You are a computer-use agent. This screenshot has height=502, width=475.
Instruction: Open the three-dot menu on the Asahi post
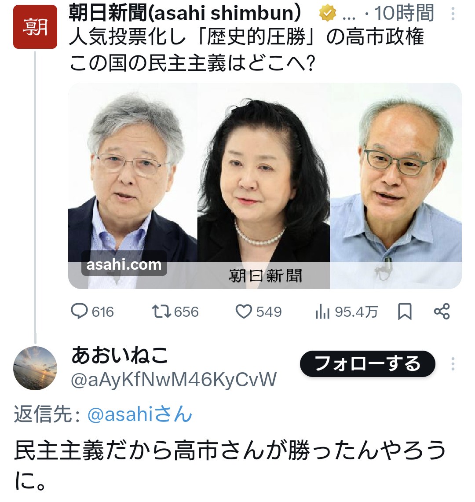(453, 14)
